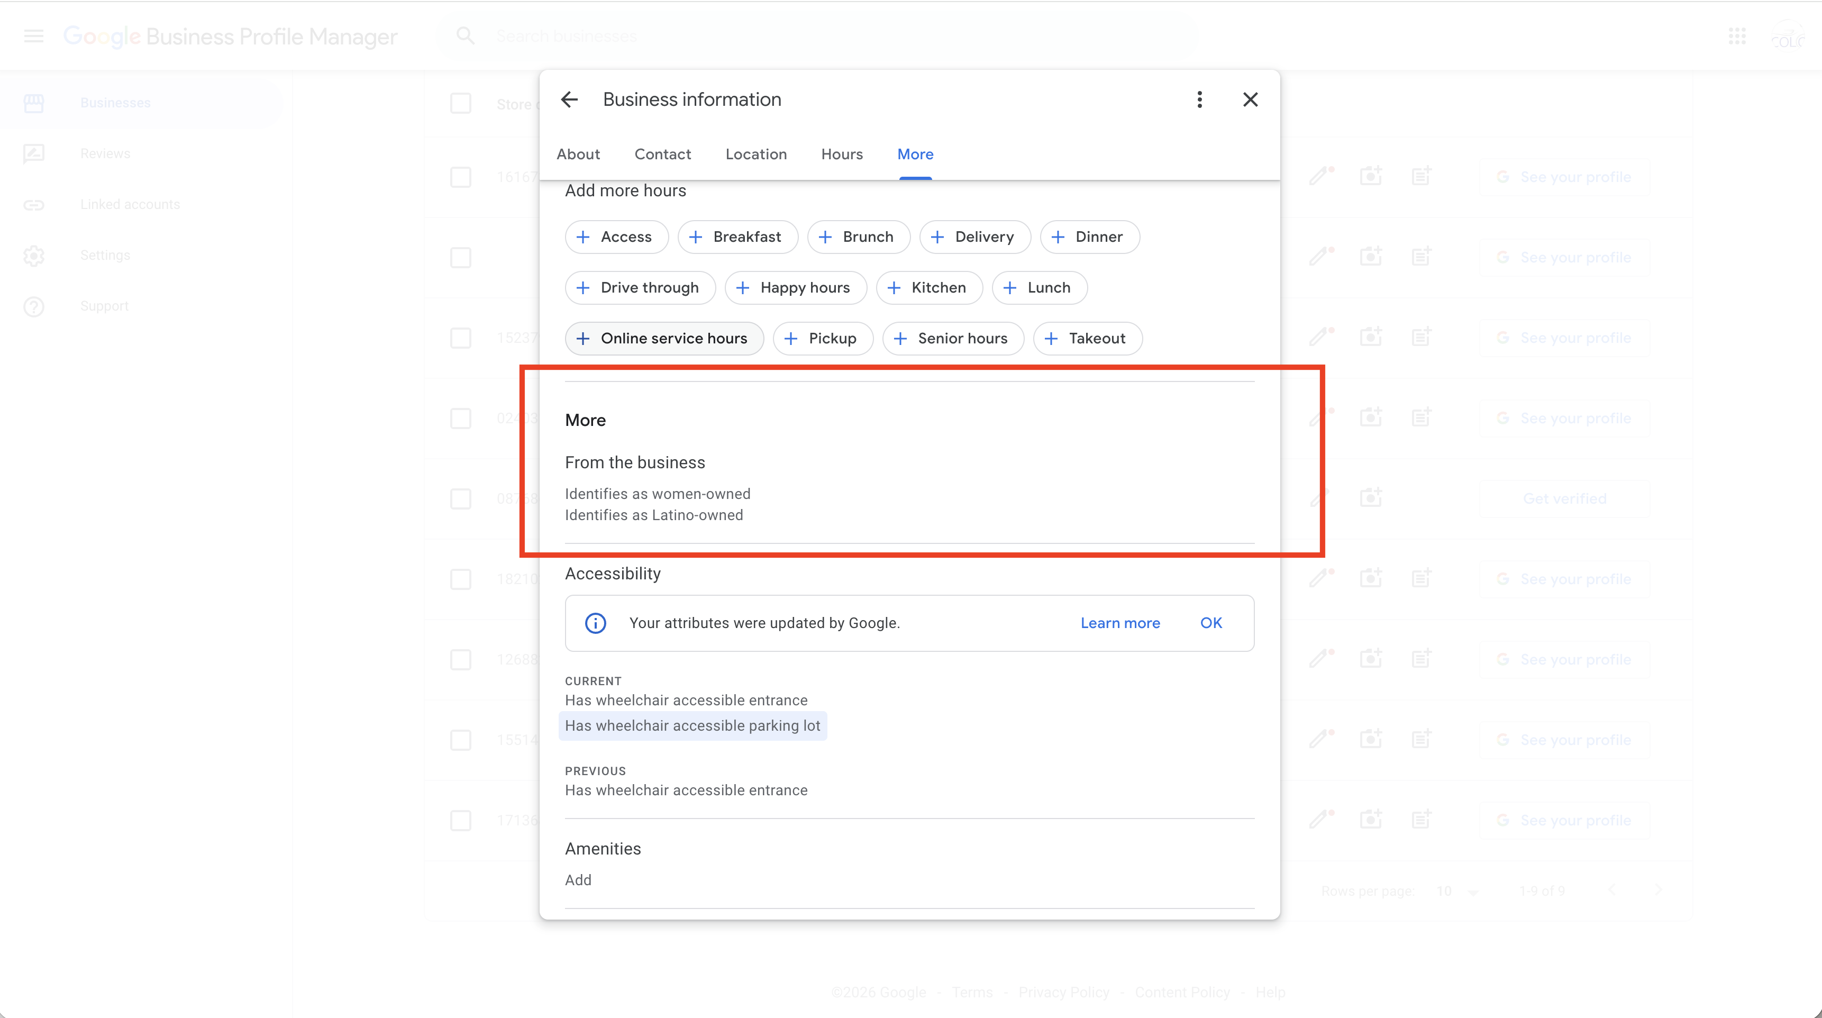The width and height of the screenshot is (1822, 1018).
Task: Add Brunch hours chip
Action: (859, 237)
